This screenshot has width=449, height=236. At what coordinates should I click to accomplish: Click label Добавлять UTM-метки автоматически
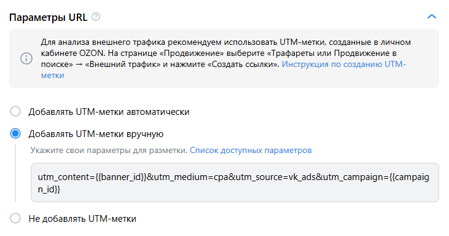(109, 112)
